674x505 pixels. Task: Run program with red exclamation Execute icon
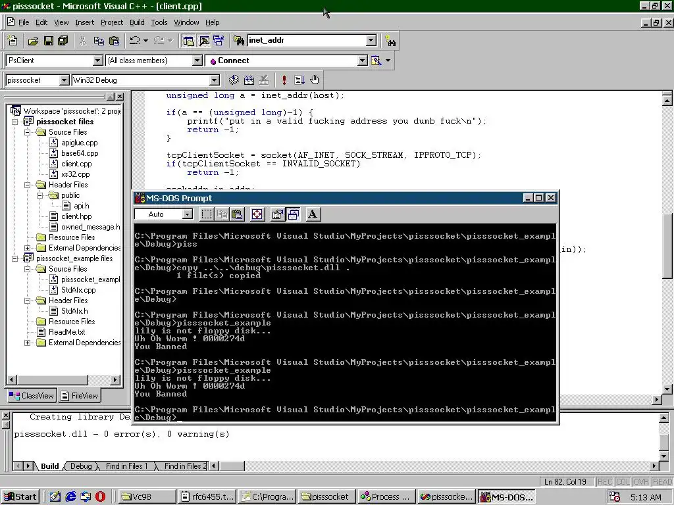tap(284, 80)
